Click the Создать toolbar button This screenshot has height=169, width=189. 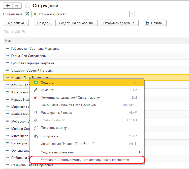[43, 23]
